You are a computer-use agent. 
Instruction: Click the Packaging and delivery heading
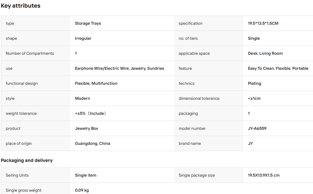tap(26, 160)
